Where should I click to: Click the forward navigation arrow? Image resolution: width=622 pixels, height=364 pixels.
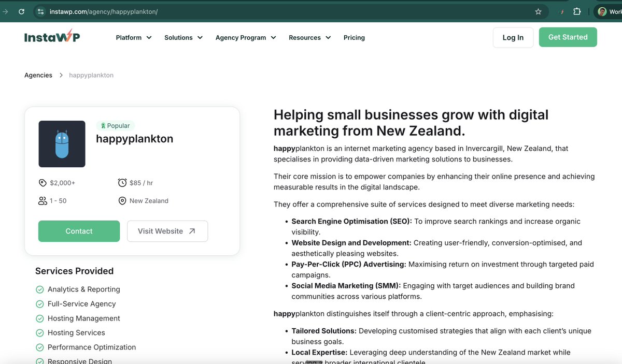(x=5, y=11)
